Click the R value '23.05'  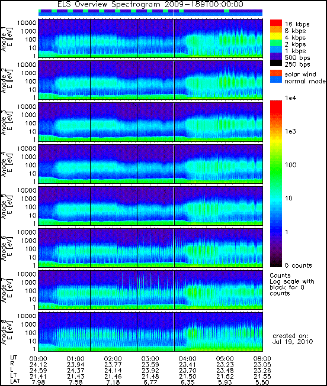(262, 365)
